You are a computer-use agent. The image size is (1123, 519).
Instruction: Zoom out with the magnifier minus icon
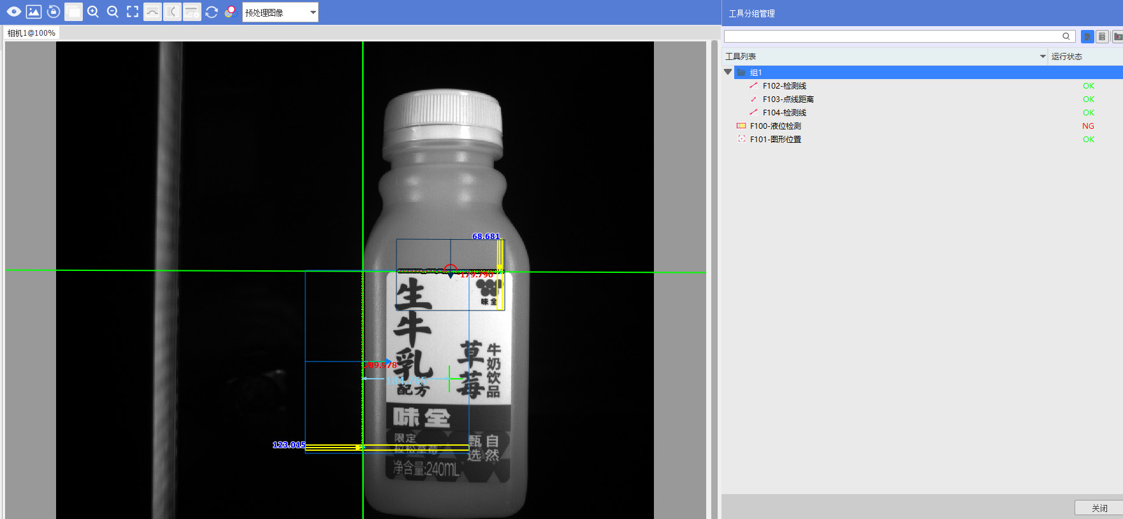(113, 12)
